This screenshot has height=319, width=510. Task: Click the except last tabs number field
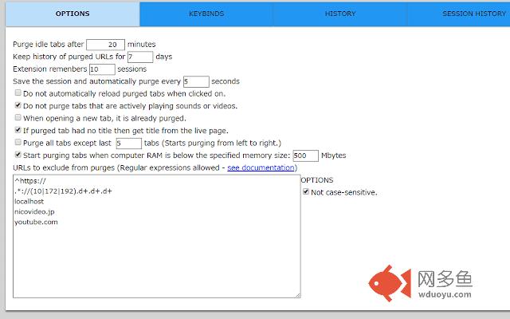click(x=129, y=144)
